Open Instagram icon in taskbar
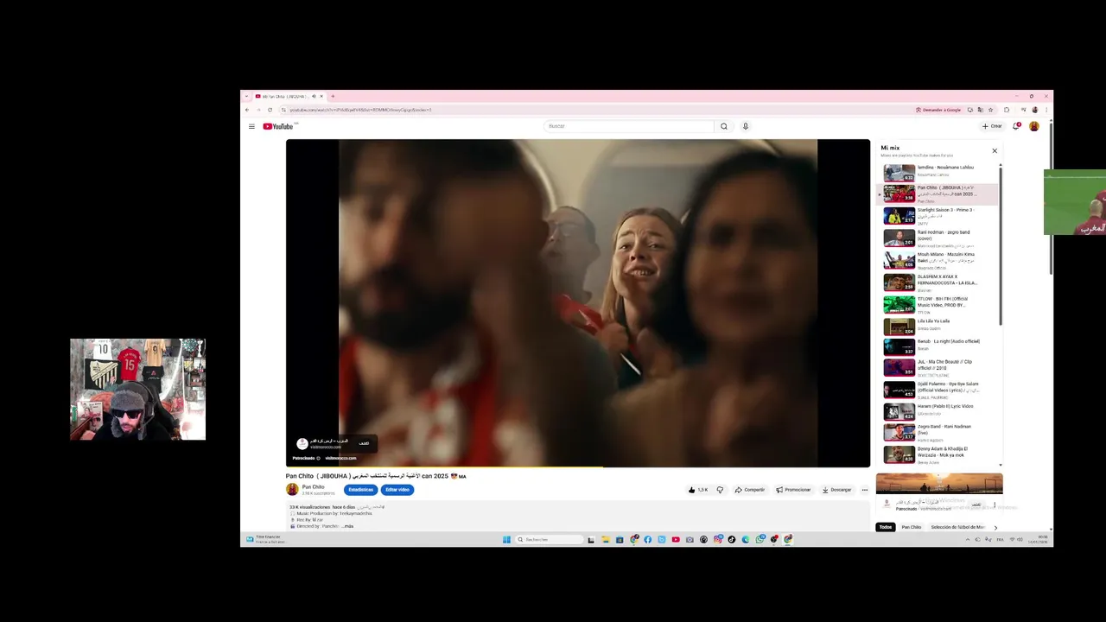The height and width of the screenshot is (622, 1106). (717, 540)
